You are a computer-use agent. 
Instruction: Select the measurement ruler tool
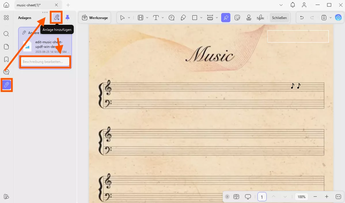tap(210, 18)
